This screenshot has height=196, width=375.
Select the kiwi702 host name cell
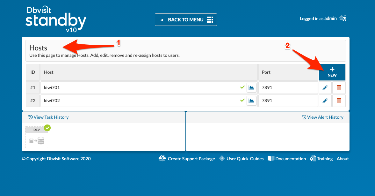[149, 101]
